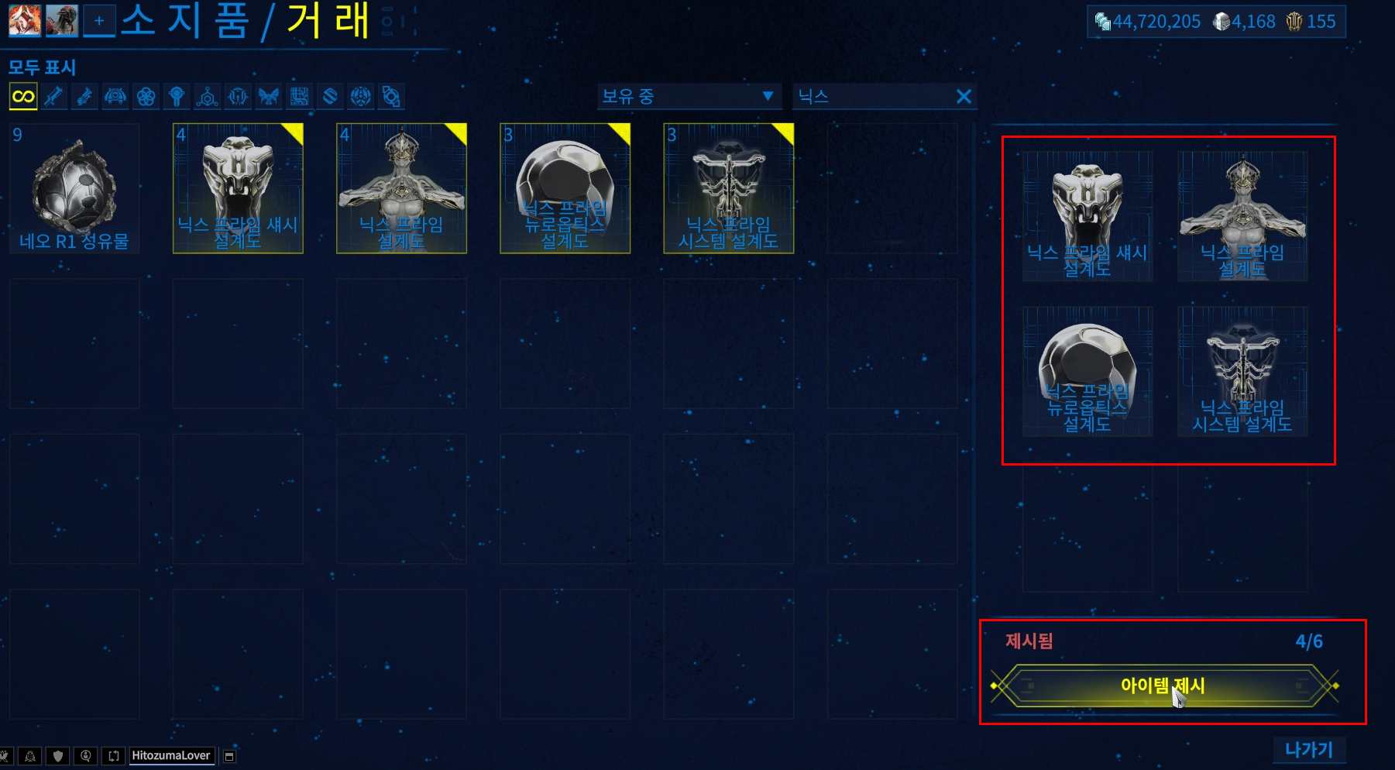
Task: Click the 닉스 search input field
Action: click(875, 96)
